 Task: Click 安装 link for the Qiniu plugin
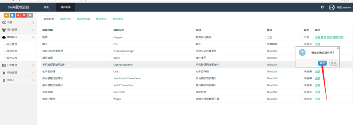(x=318, y=72)
